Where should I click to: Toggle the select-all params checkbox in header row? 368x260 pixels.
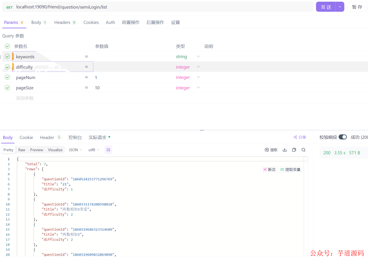7,46
